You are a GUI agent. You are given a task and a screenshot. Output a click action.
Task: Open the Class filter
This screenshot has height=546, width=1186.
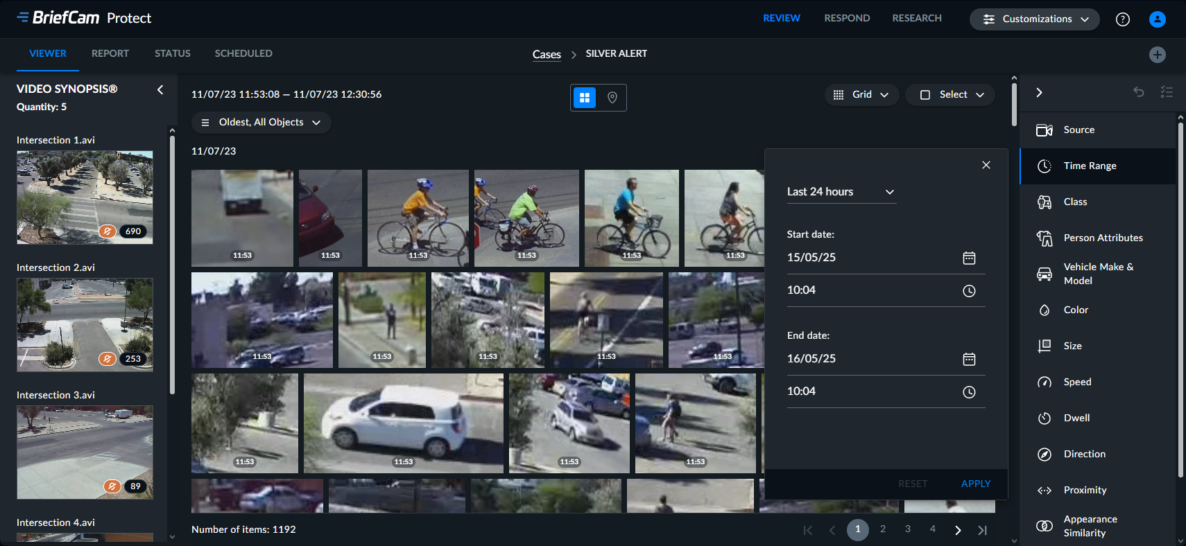[x=1075, y=202]
